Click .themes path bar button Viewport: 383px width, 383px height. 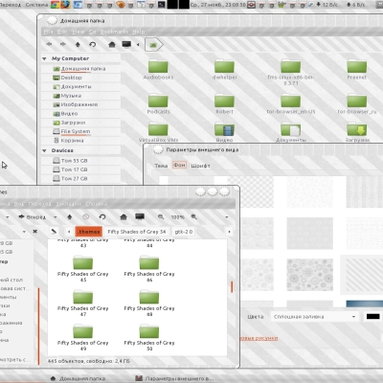pos(89,232)
